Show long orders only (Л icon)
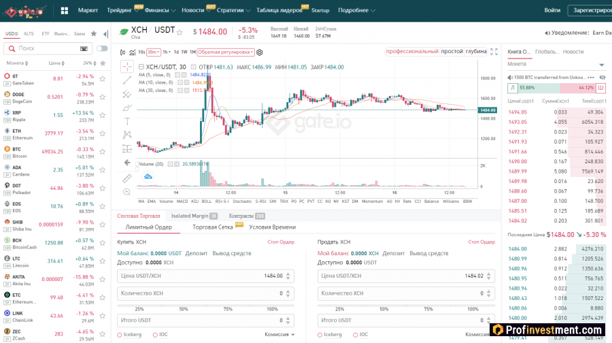The height and width of the screenshot is (343, 612). click(512, 88)
